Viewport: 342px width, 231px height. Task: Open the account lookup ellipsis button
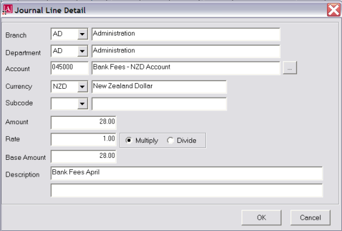(290, 68)
